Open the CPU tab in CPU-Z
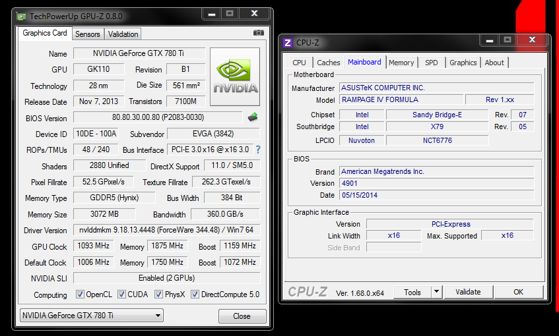 [299, 63]
